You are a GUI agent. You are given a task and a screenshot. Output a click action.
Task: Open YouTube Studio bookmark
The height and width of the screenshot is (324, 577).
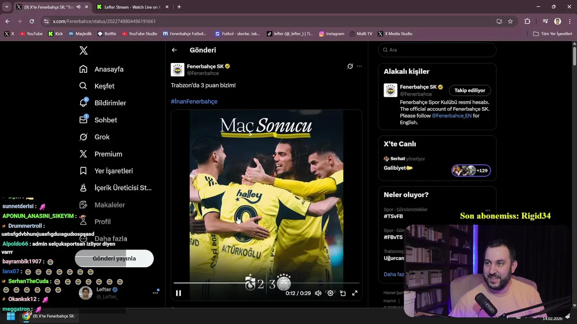pyautogui.click(x=139, y=34)
